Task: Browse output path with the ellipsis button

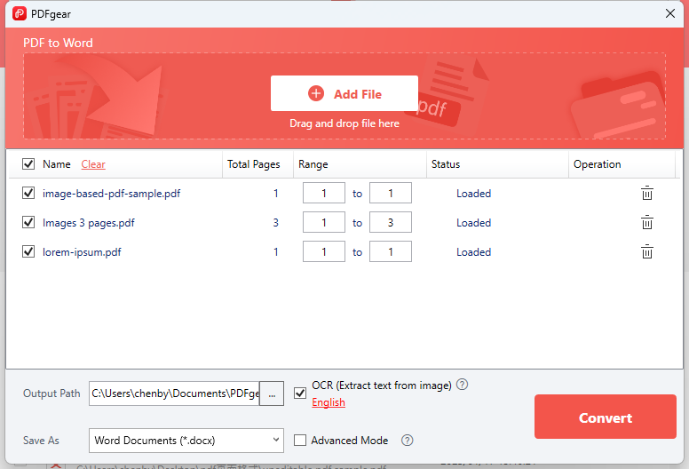Action: pyautogui.click(x=272, y=393)
